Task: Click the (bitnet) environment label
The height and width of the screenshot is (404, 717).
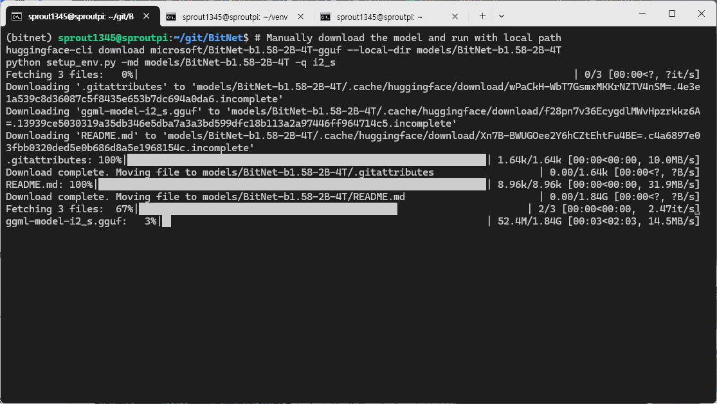Action: 28,38
